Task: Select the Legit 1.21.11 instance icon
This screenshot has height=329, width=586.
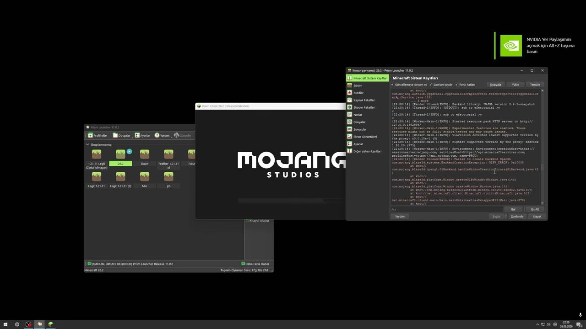Action: coord(96,176)
